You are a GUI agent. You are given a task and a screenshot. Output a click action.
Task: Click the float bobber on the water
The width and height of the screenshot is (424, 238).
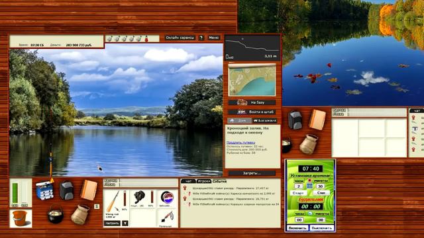99,168
